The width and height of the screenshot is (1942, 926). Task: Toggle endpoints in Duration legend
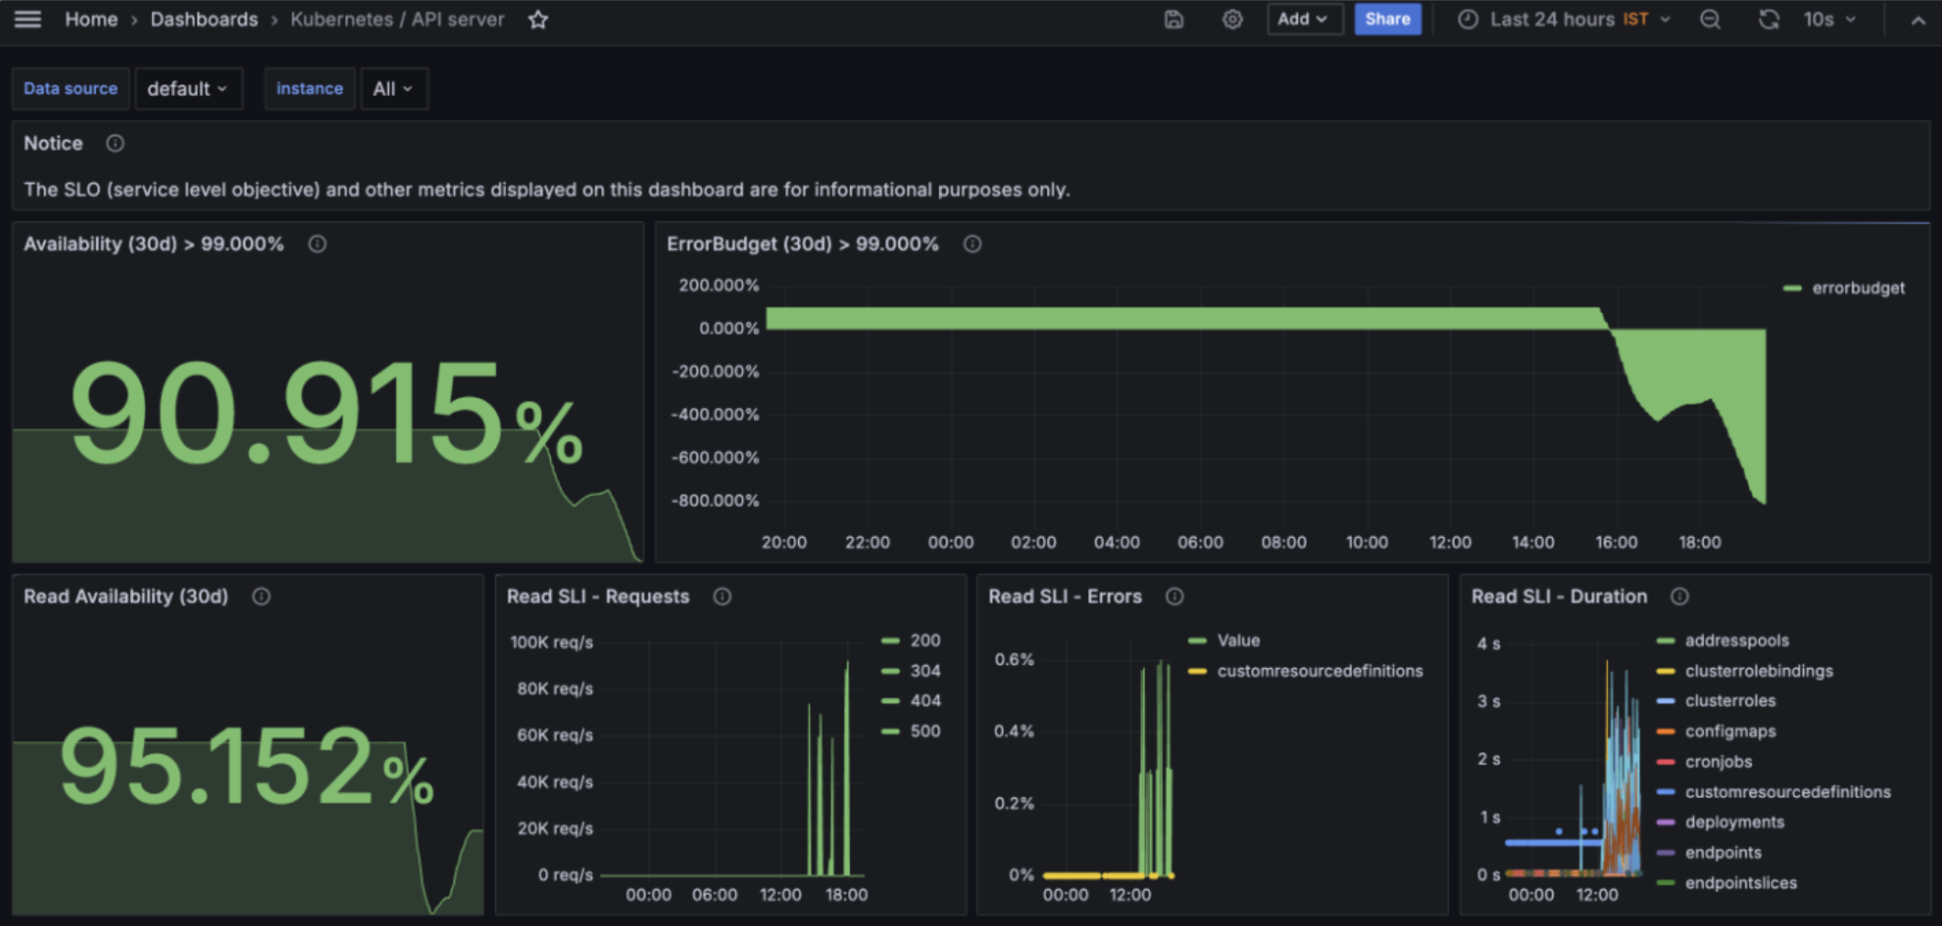click(x=1722, y=853)
